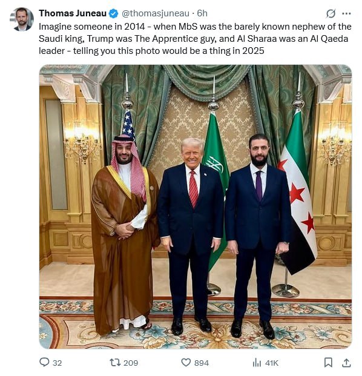
Task: Open the three-dot more options menu
Action: tap(346, 14)
